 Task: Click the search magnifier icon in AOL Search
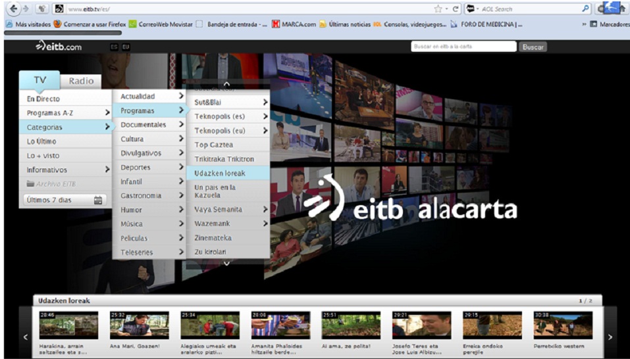(585, 9)
